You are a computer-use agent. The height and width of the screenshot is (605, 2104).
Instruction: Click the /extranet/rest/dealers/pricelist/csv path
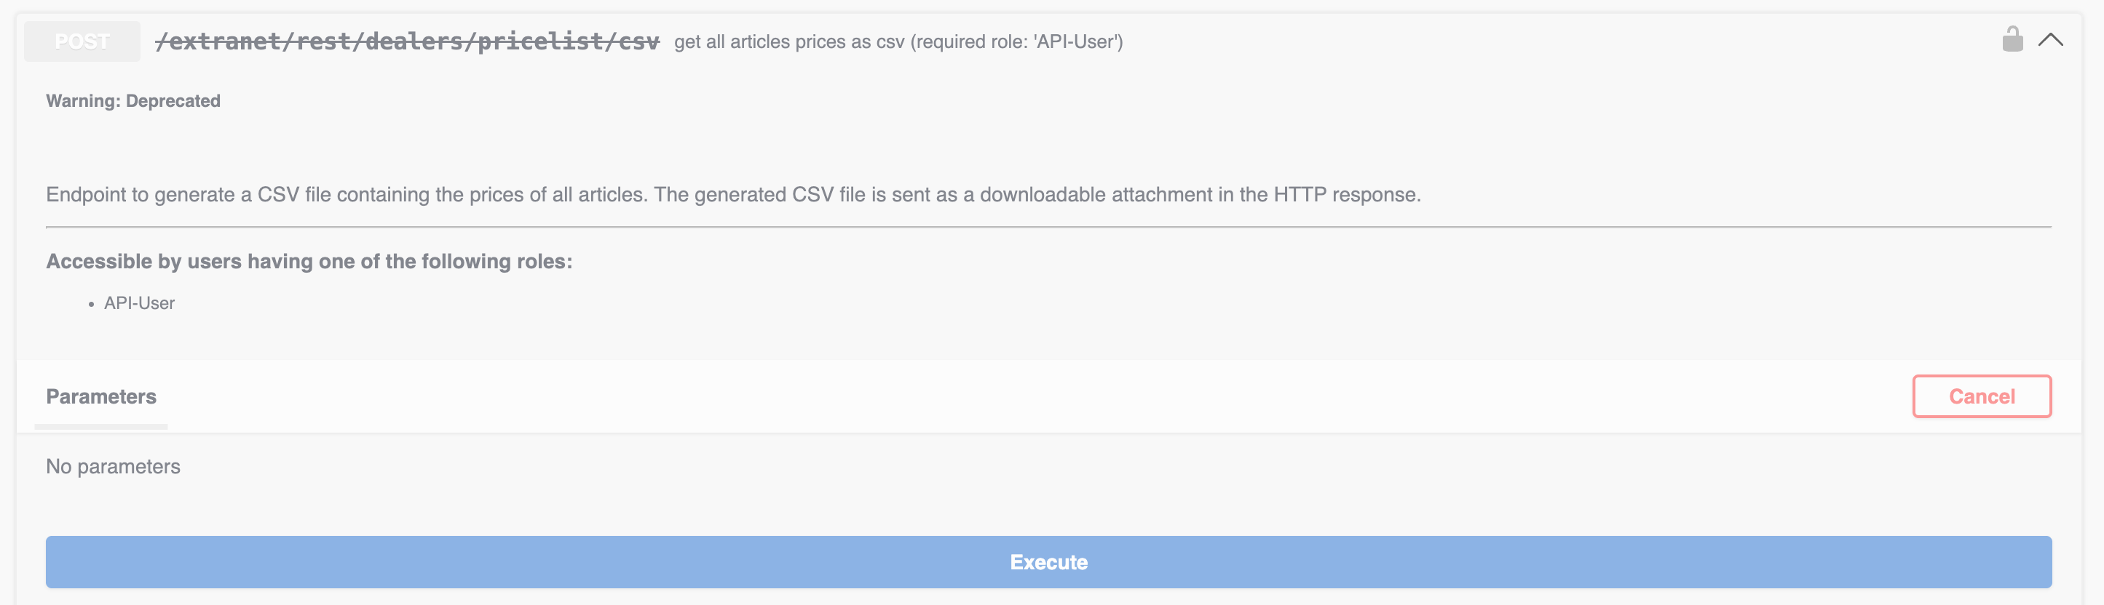(x=407, y=41)
